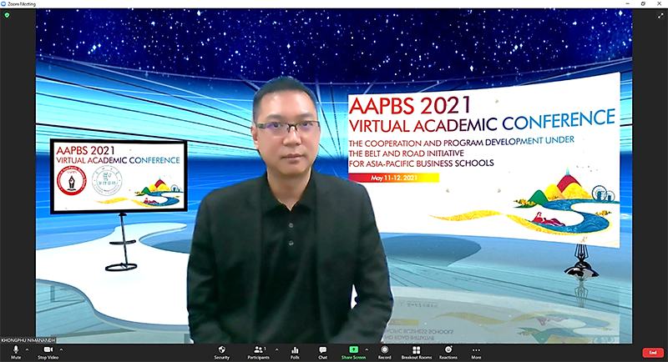Open the Participants panel
This screenshot has height=362, width=668.
[259, 352]
